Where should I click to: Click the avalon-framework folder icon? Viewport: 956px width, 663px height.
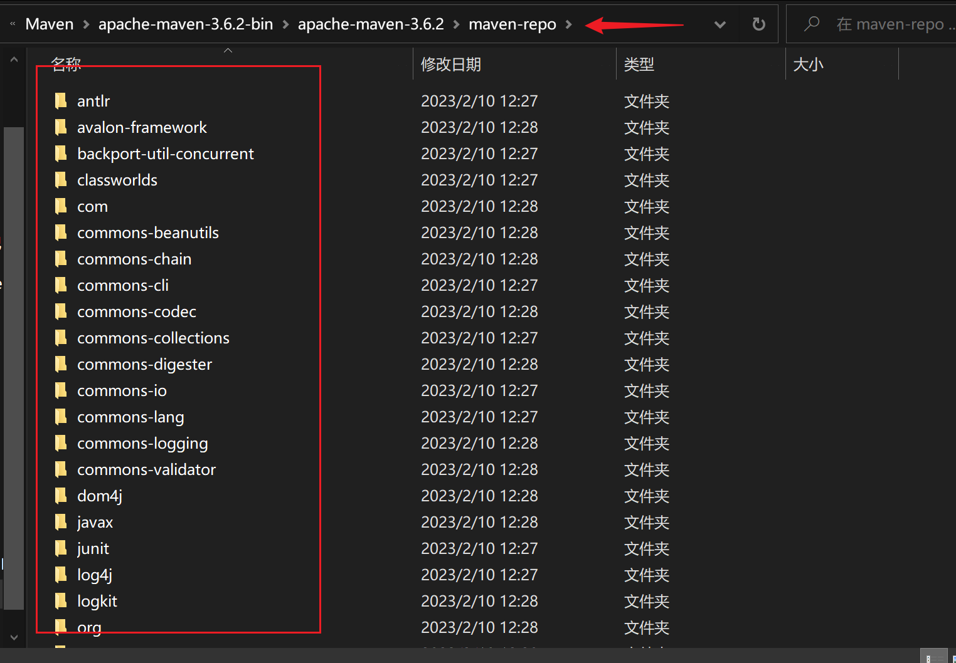click(x=61, y=127)
